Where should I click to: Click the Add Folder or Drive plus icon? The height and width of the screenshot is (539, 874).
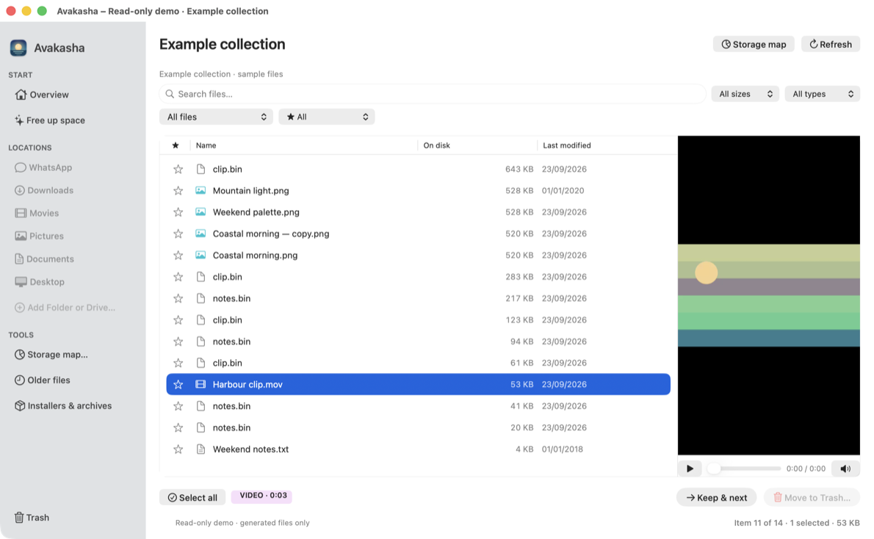point(20,307)
